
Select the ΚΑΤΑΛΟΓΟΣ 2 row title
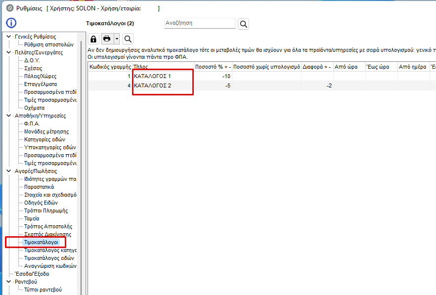152,86
